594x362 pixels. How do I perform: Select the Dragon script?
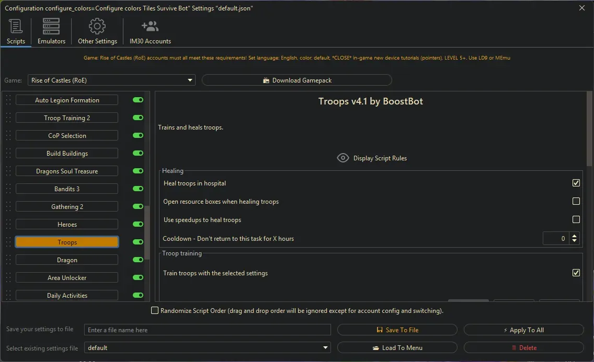coord(67,260)
